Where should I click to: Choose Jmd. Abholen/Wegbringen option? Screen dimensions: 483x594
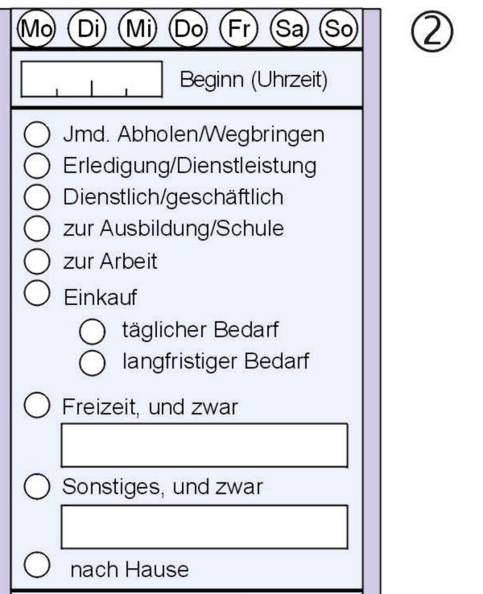tap(37, 134)
